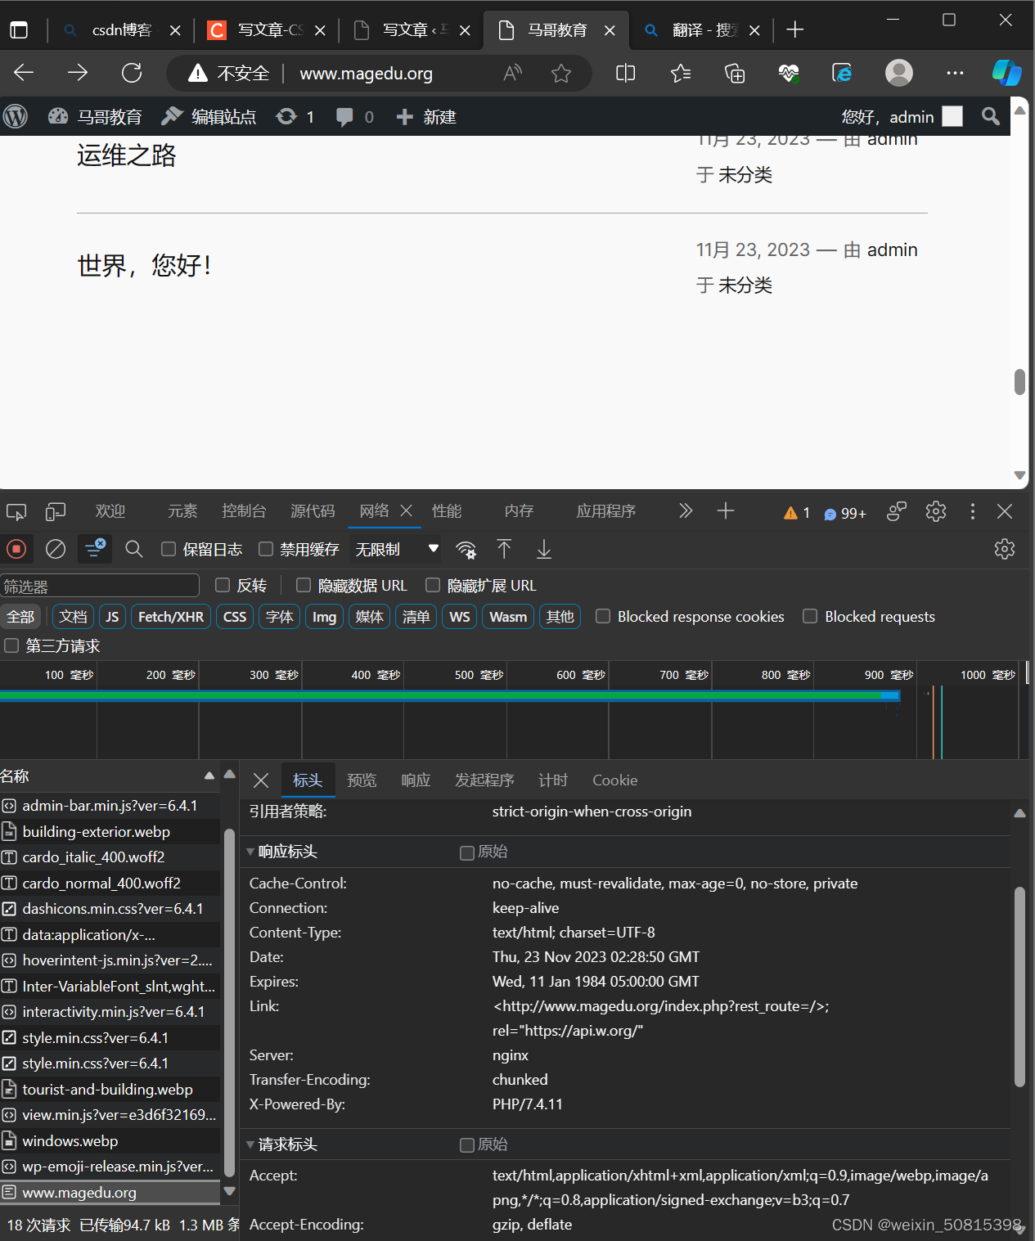Search network requests with magnifier icon
1035x1241 pixels.
pos(133,549)
